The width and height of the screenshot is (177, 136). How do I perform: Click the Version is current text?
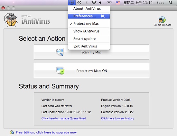click(53, 100)
